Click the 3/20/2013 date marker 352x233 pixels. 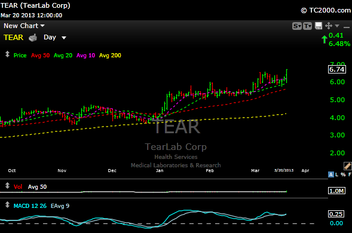(284, 170)
